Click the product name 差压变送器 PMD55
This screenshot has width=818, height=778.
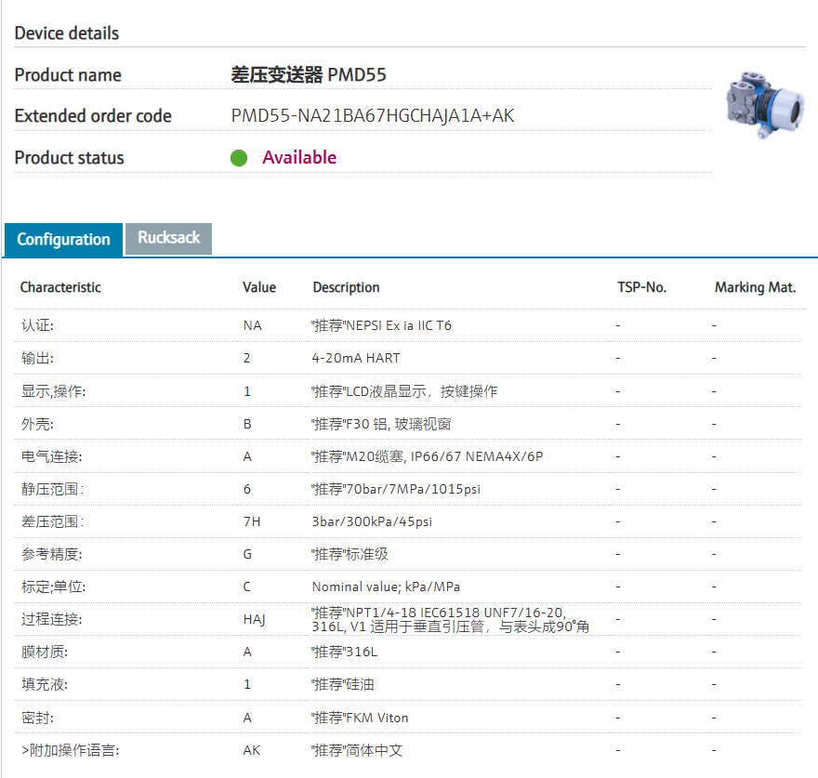309,75
